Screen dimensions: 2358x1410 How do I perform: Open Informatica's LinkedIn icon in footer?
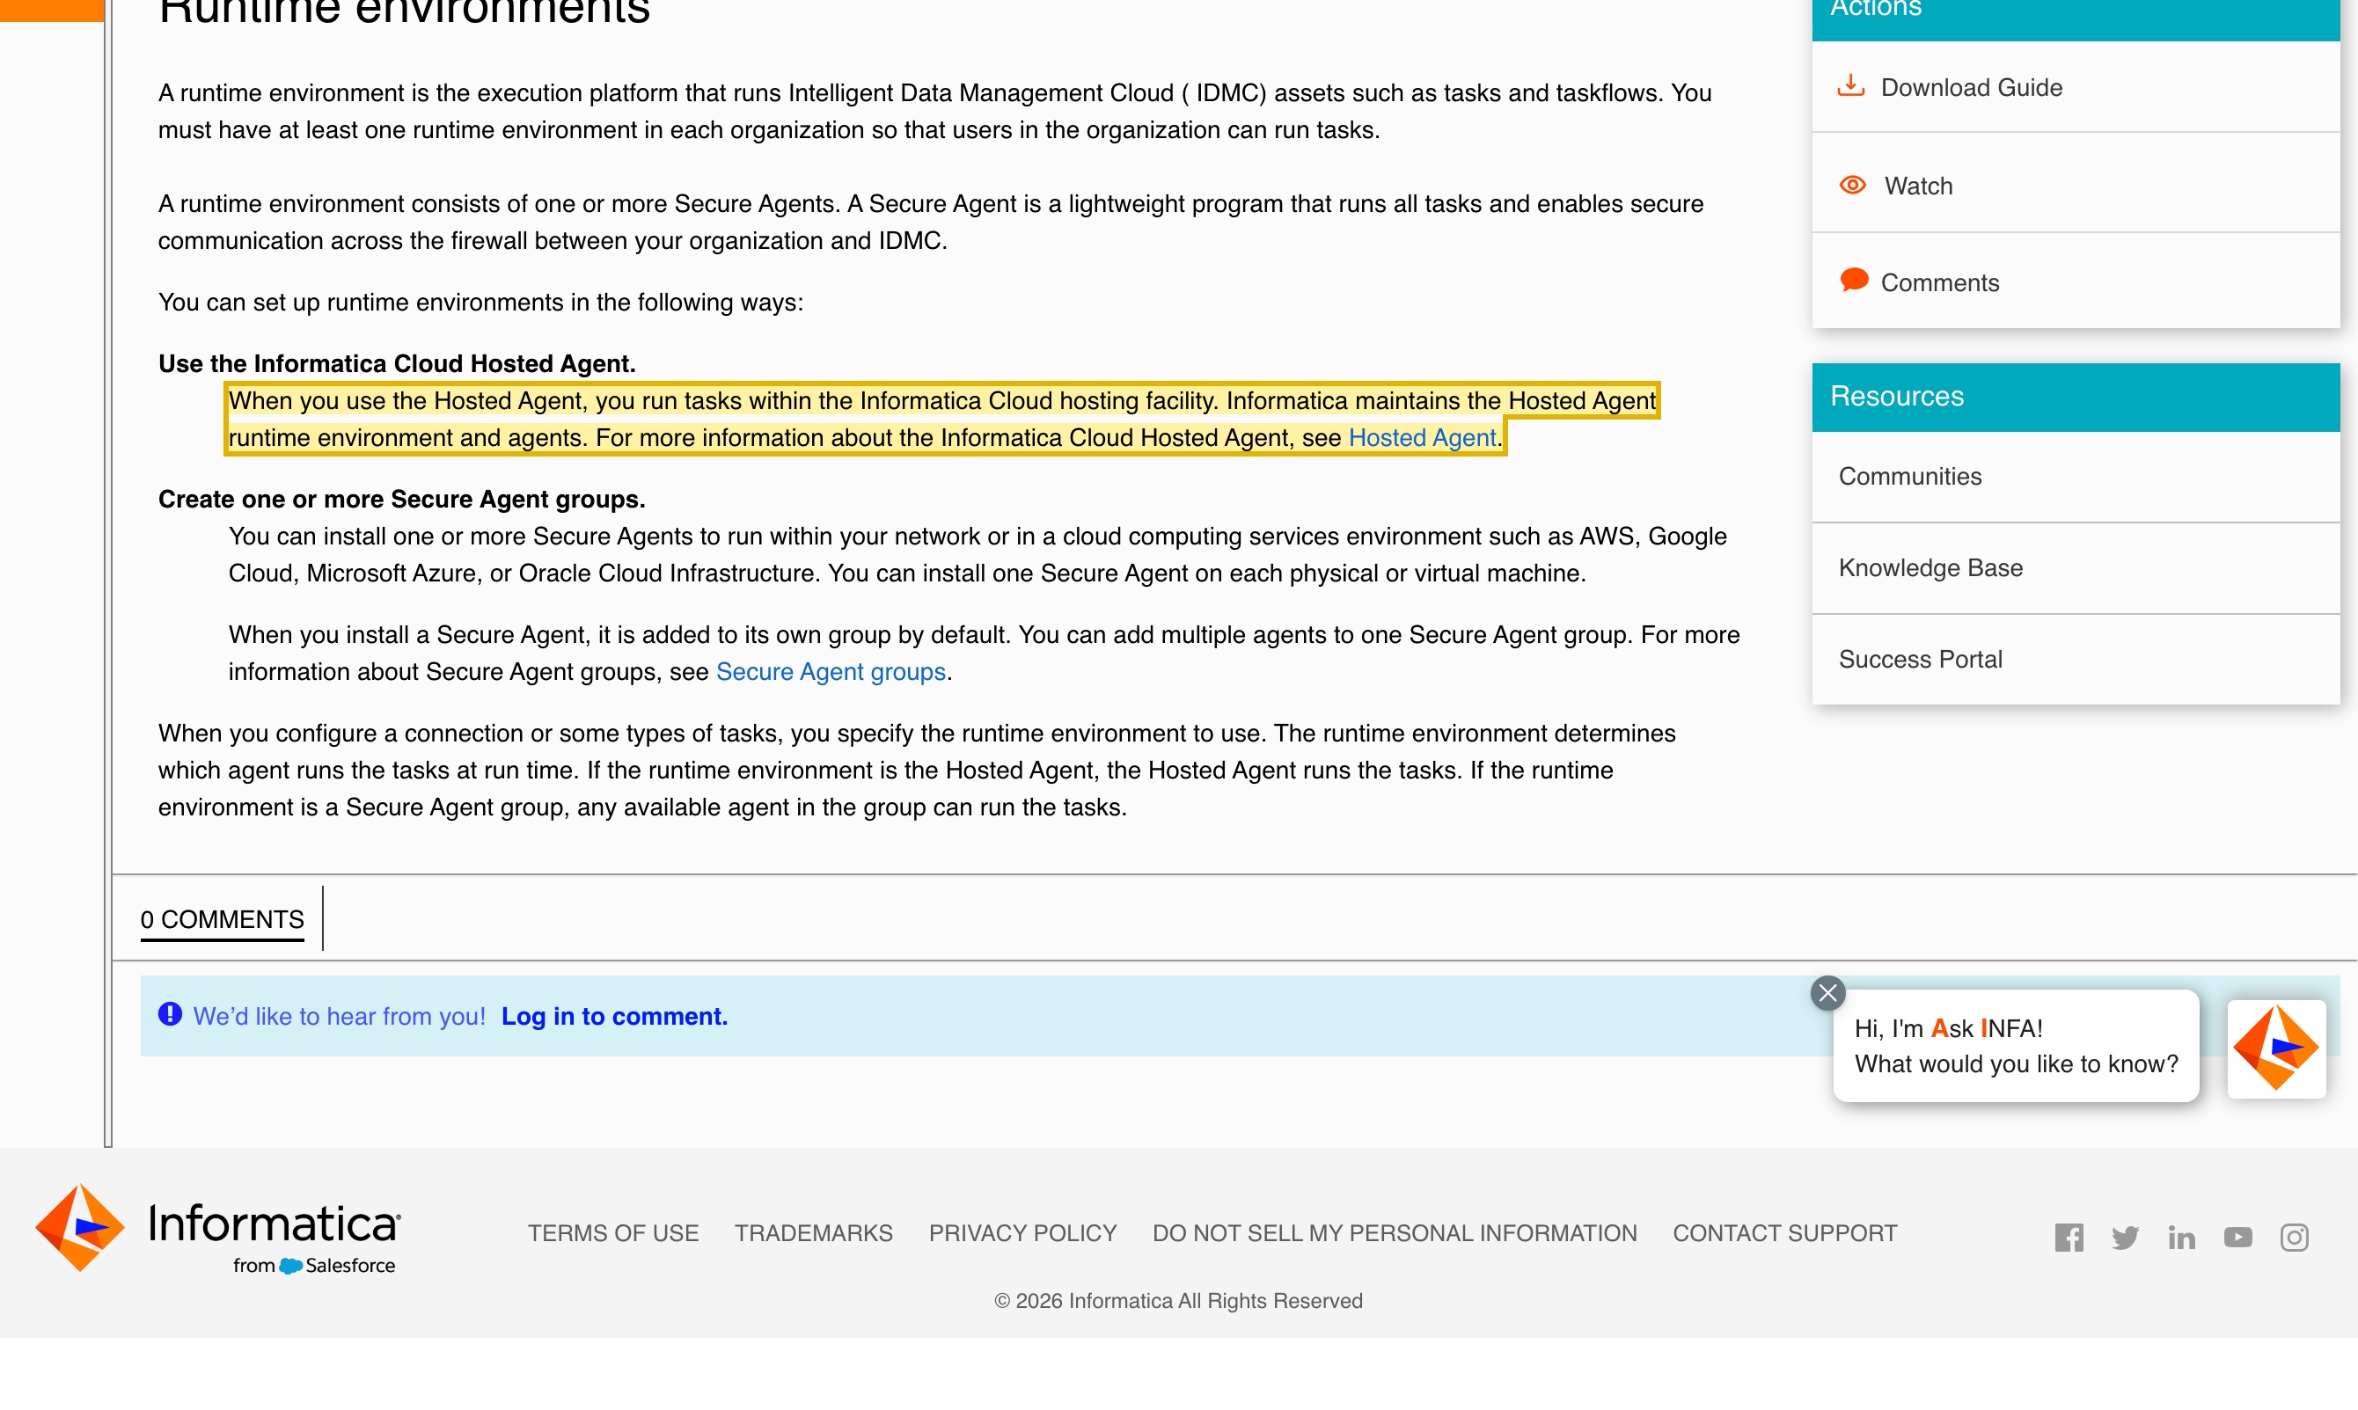pyautogui.click(x=2181, y=1237)
